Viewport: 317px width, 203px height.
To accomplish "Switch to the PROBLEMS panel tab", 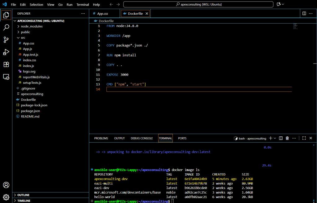I will point(101,138).
